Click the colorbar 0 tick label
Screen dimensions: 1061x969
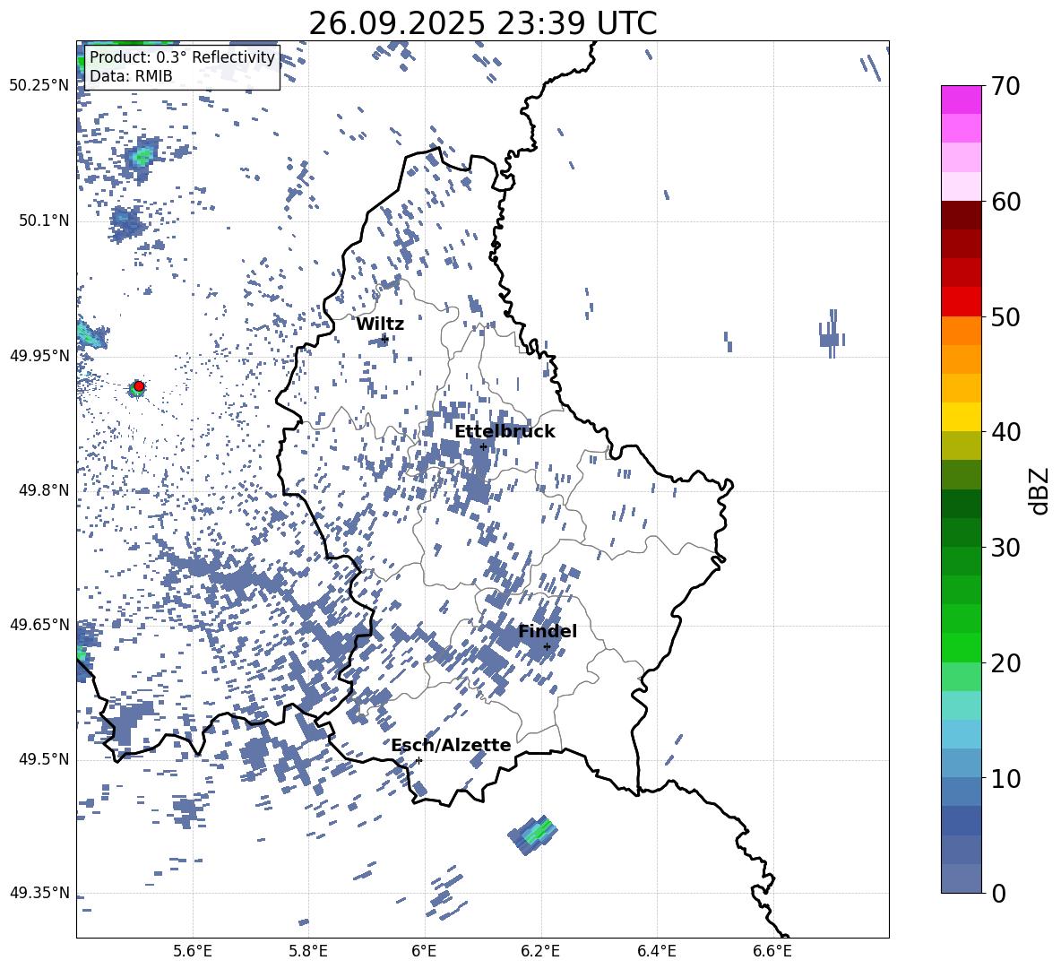[x=998, y=893]
